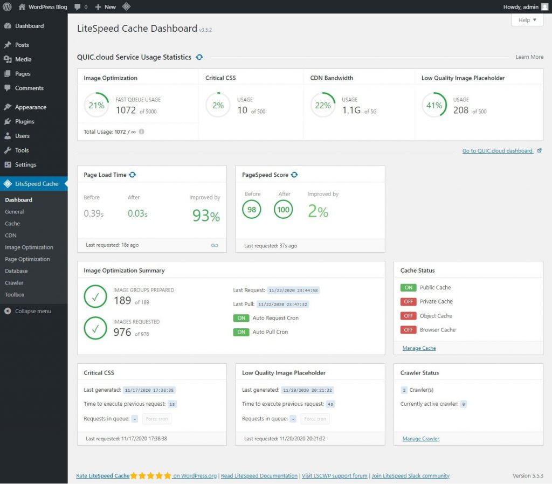Screen dimensions: 552x484
Task: Click Rate LiteSpeed Cache link
Action: tap(103, 476)
